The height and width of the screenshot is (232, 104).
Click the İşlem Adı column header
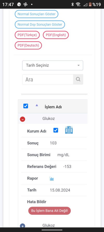coord(53,107)
